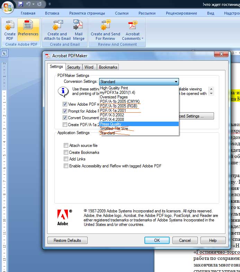240x272 pixels.
Task: Open Acrobat Preferences ribbon icon
Action: coord(28,30)
